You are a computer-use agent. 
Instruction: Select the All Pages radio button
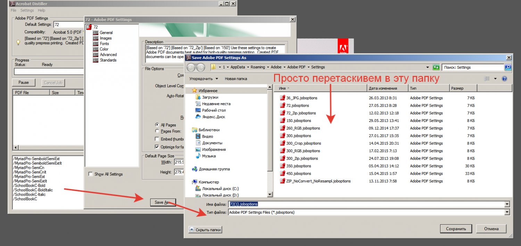(x=157, y=125)
